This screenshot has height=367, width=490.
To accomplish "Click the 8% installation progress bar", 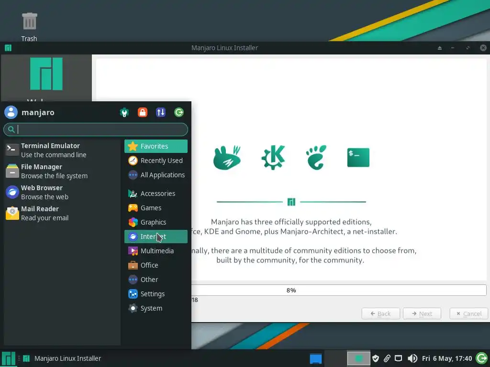I will [x=339, y=290].
